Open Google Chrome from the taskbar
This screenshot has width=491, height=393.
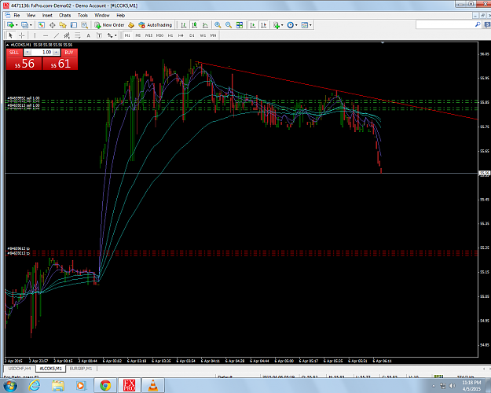click(105, 385)
